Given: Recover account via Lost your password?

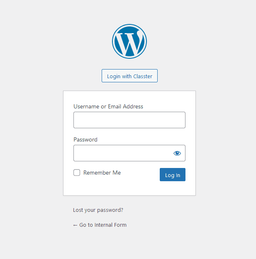Looking at the screenshot, I should coord(98,210).
